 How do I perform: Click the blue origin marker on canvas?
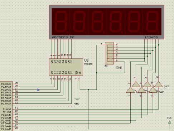coord(38,90)
